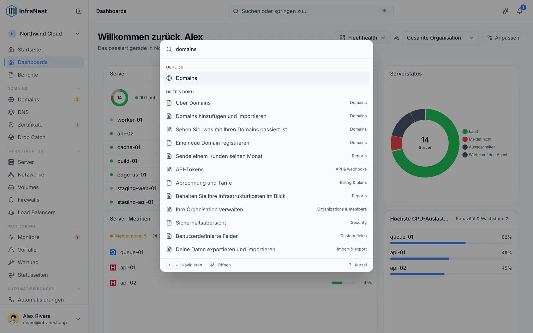Expand the Fleet health dropdown
This screenshot has height=333, width=533.
362,38
